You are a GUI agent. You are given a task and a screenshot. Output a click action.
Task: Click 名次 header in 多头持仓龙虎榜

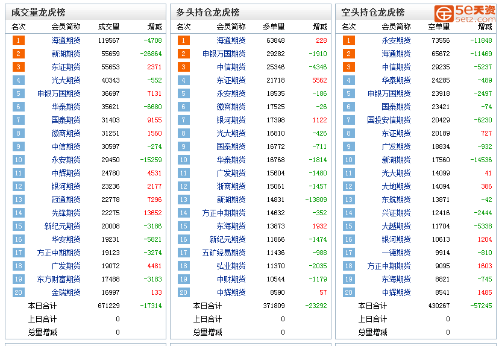[x=184, y=27]
